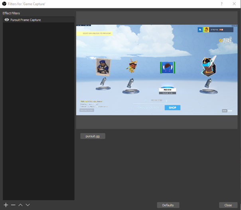The height and width of the screenshot is (210, 241).
Task: Select the Effect Filters heading label
Action: tap(11, 13)
